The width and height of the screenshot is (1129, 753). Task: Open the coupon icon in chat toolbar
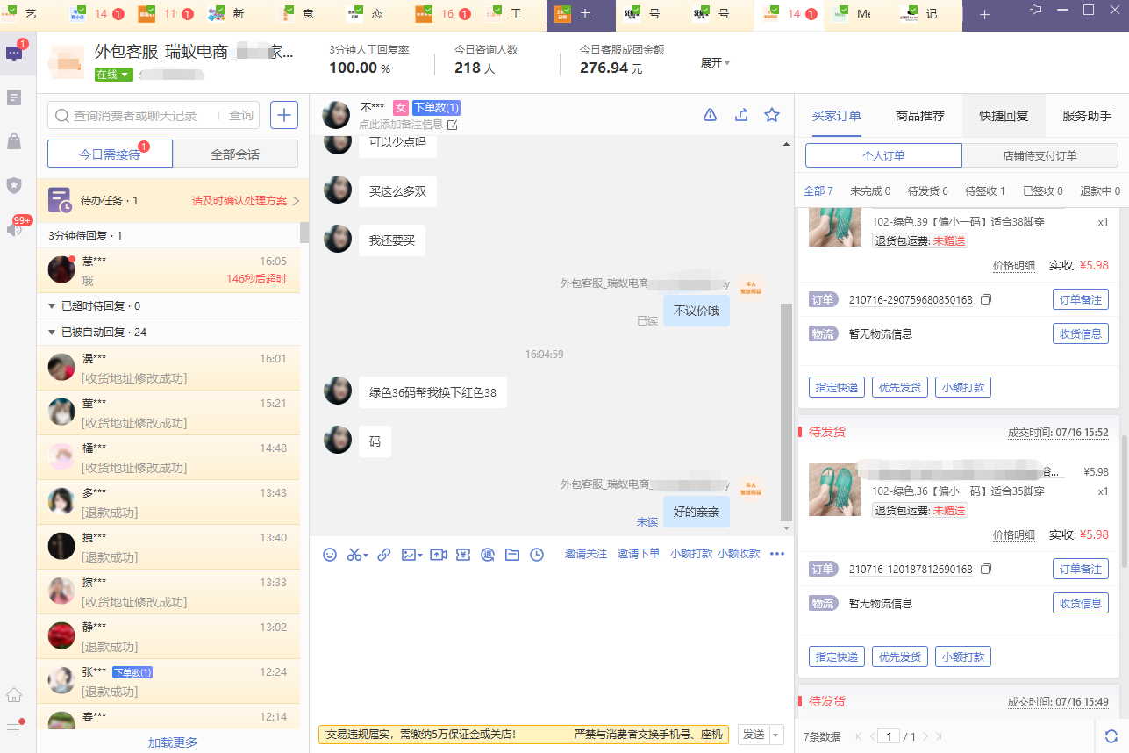[x=464, y=555]
